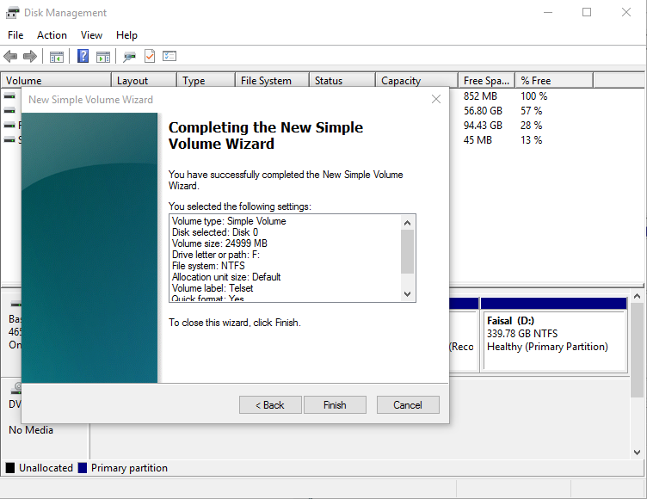The width and height of the screenshot is (647, 499).
Task: Cancel the New Simple Volume Wizard
Action: tap(408, 405)
